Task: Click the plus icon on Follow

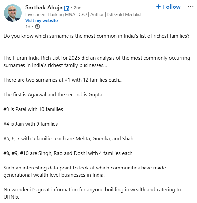Action: pos(158,7)
